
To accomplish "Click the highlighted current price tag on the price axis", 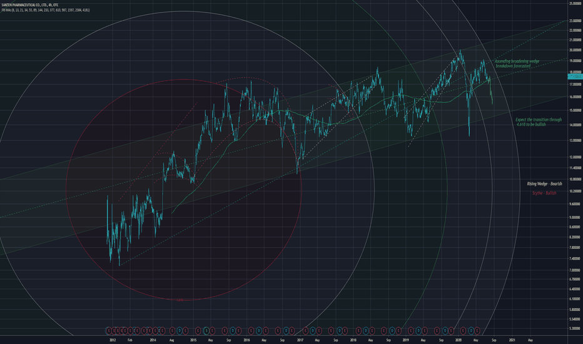I will (x=575, y=76).
